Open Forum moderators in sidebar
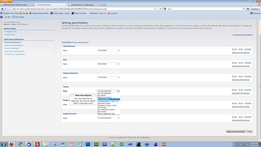The width and height of the screenshot is (261, 147). point(12,48)
